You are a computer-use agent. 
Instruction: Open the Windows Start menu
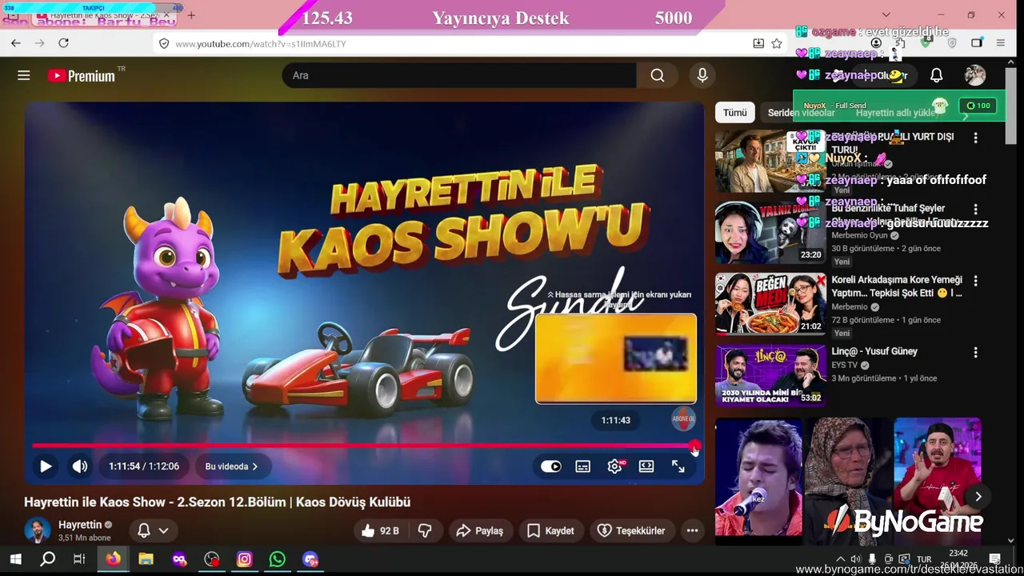(15, 559)
